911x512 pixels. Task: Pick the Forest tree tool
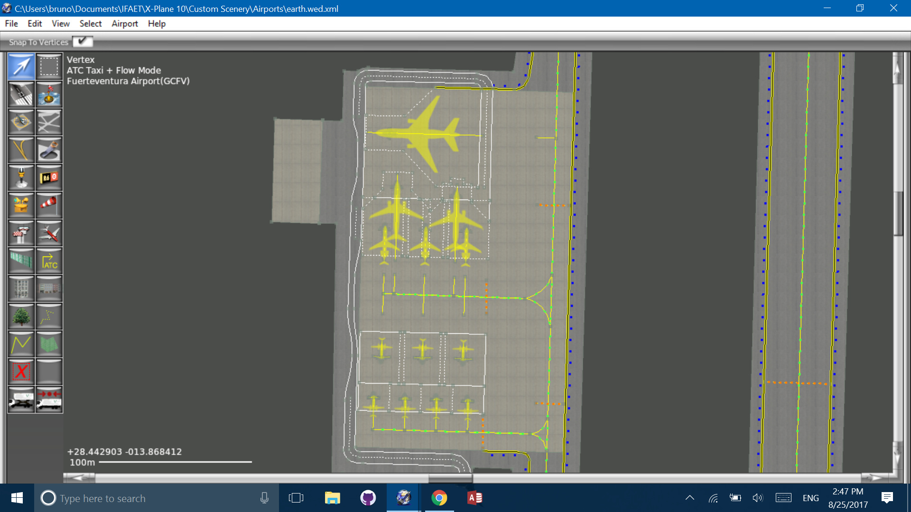pyautogui.click(x=21, y=317)
